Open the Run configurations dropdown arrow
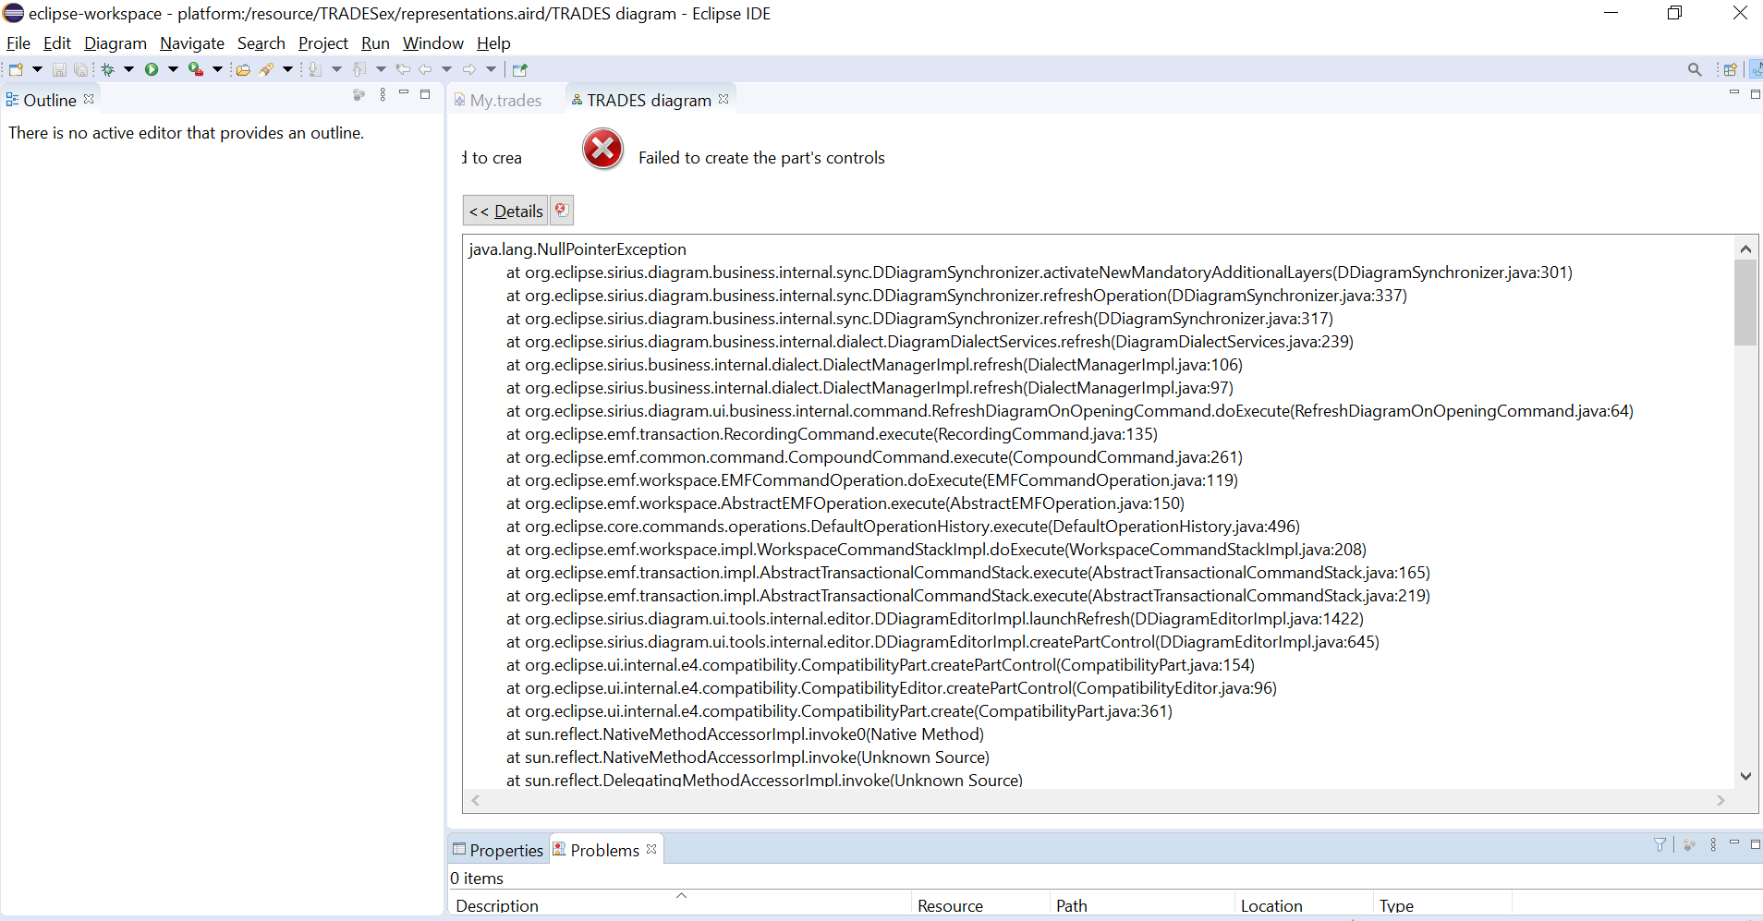 point(173,69)
